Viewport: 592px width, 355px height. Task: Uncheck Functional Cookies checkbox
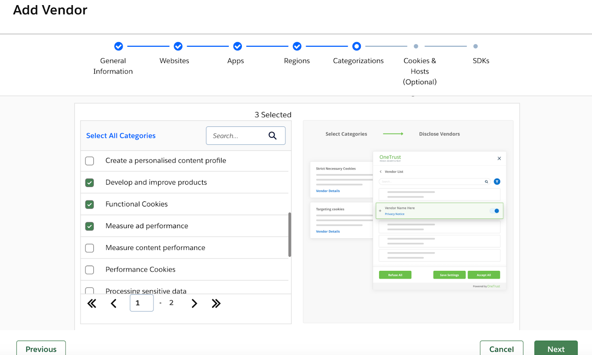pyautogui.click(x=90, y=204)
